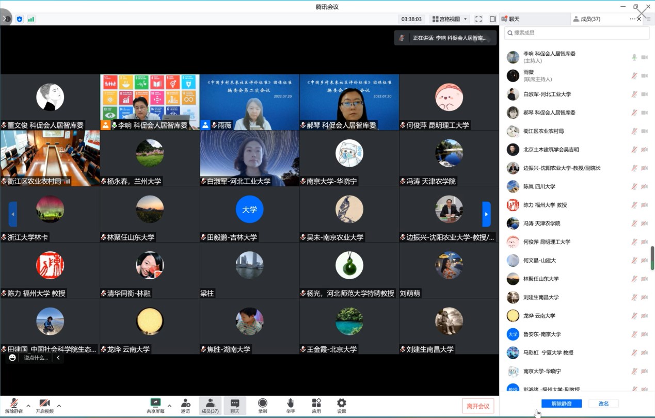Open the 邀请 invite icon
The width and height of the screenshot is (655, 418).
[185, 403]
